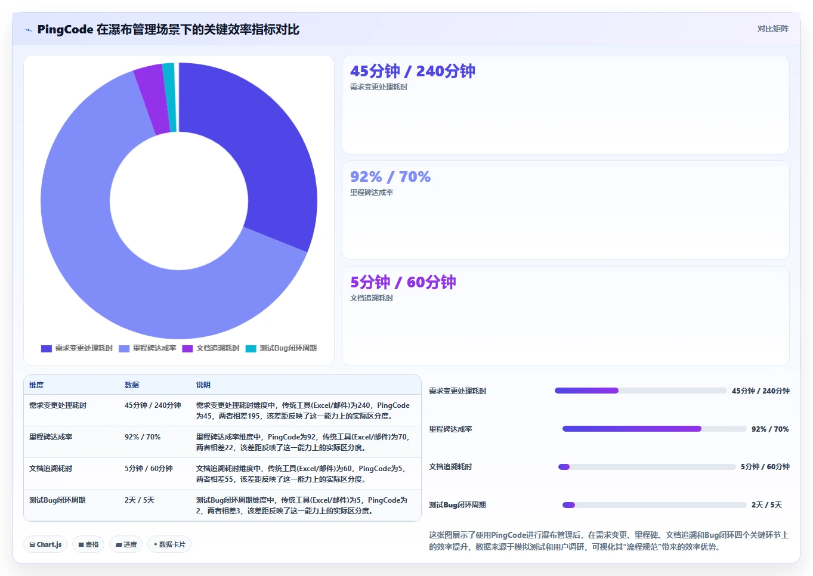The width and height of the screenshot is (813, 576).
Task: Select the 5分钟 / 60分钟 data card
Action: point(565,316)
